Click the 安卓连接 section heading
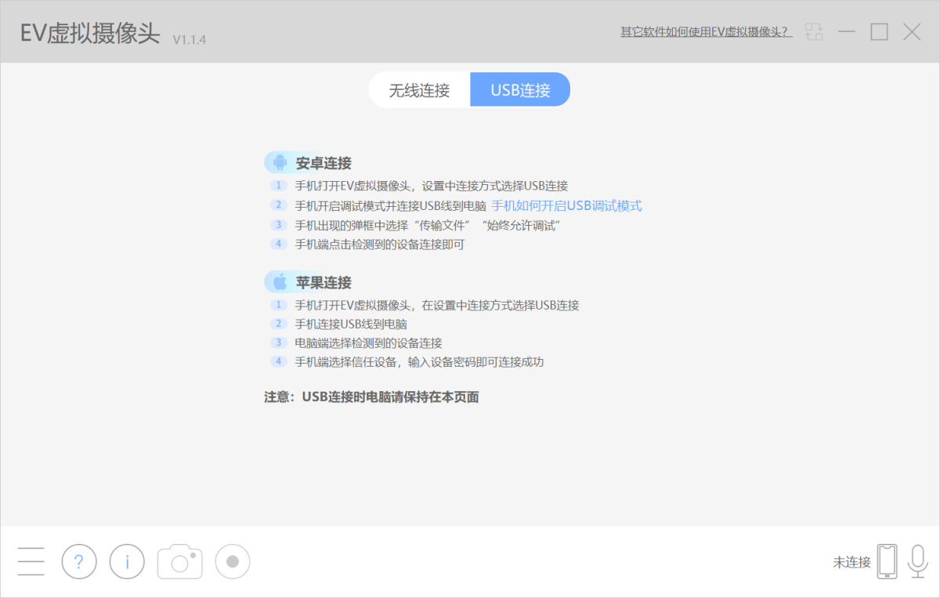Screen dimensions: 940x598 pyautogui.click(x=324, y=163)
